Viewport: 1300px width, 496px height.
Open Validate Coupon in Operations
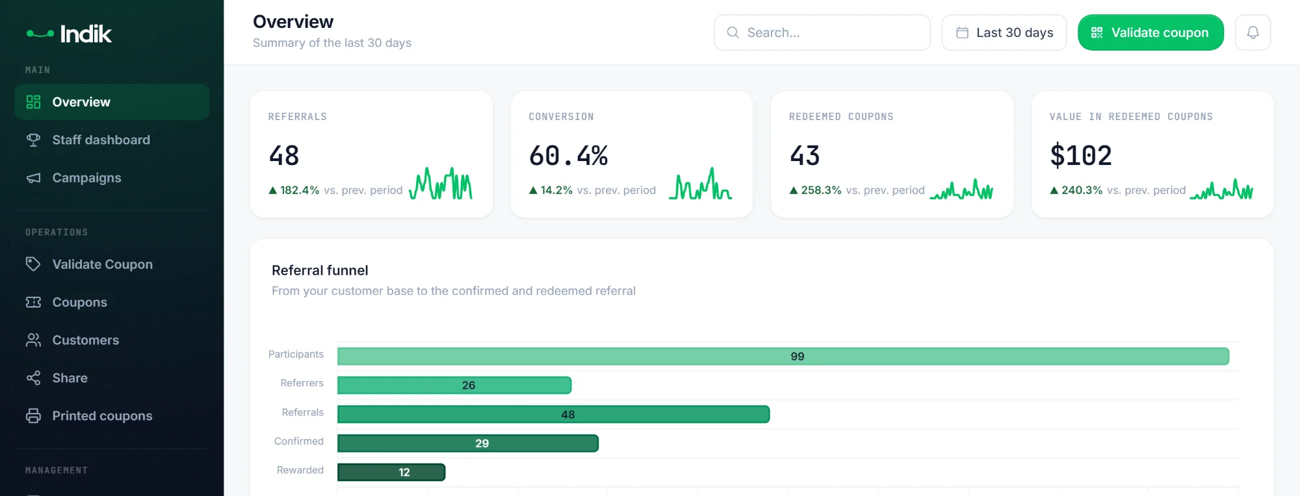pyautogui.click(x=112, y=264)
